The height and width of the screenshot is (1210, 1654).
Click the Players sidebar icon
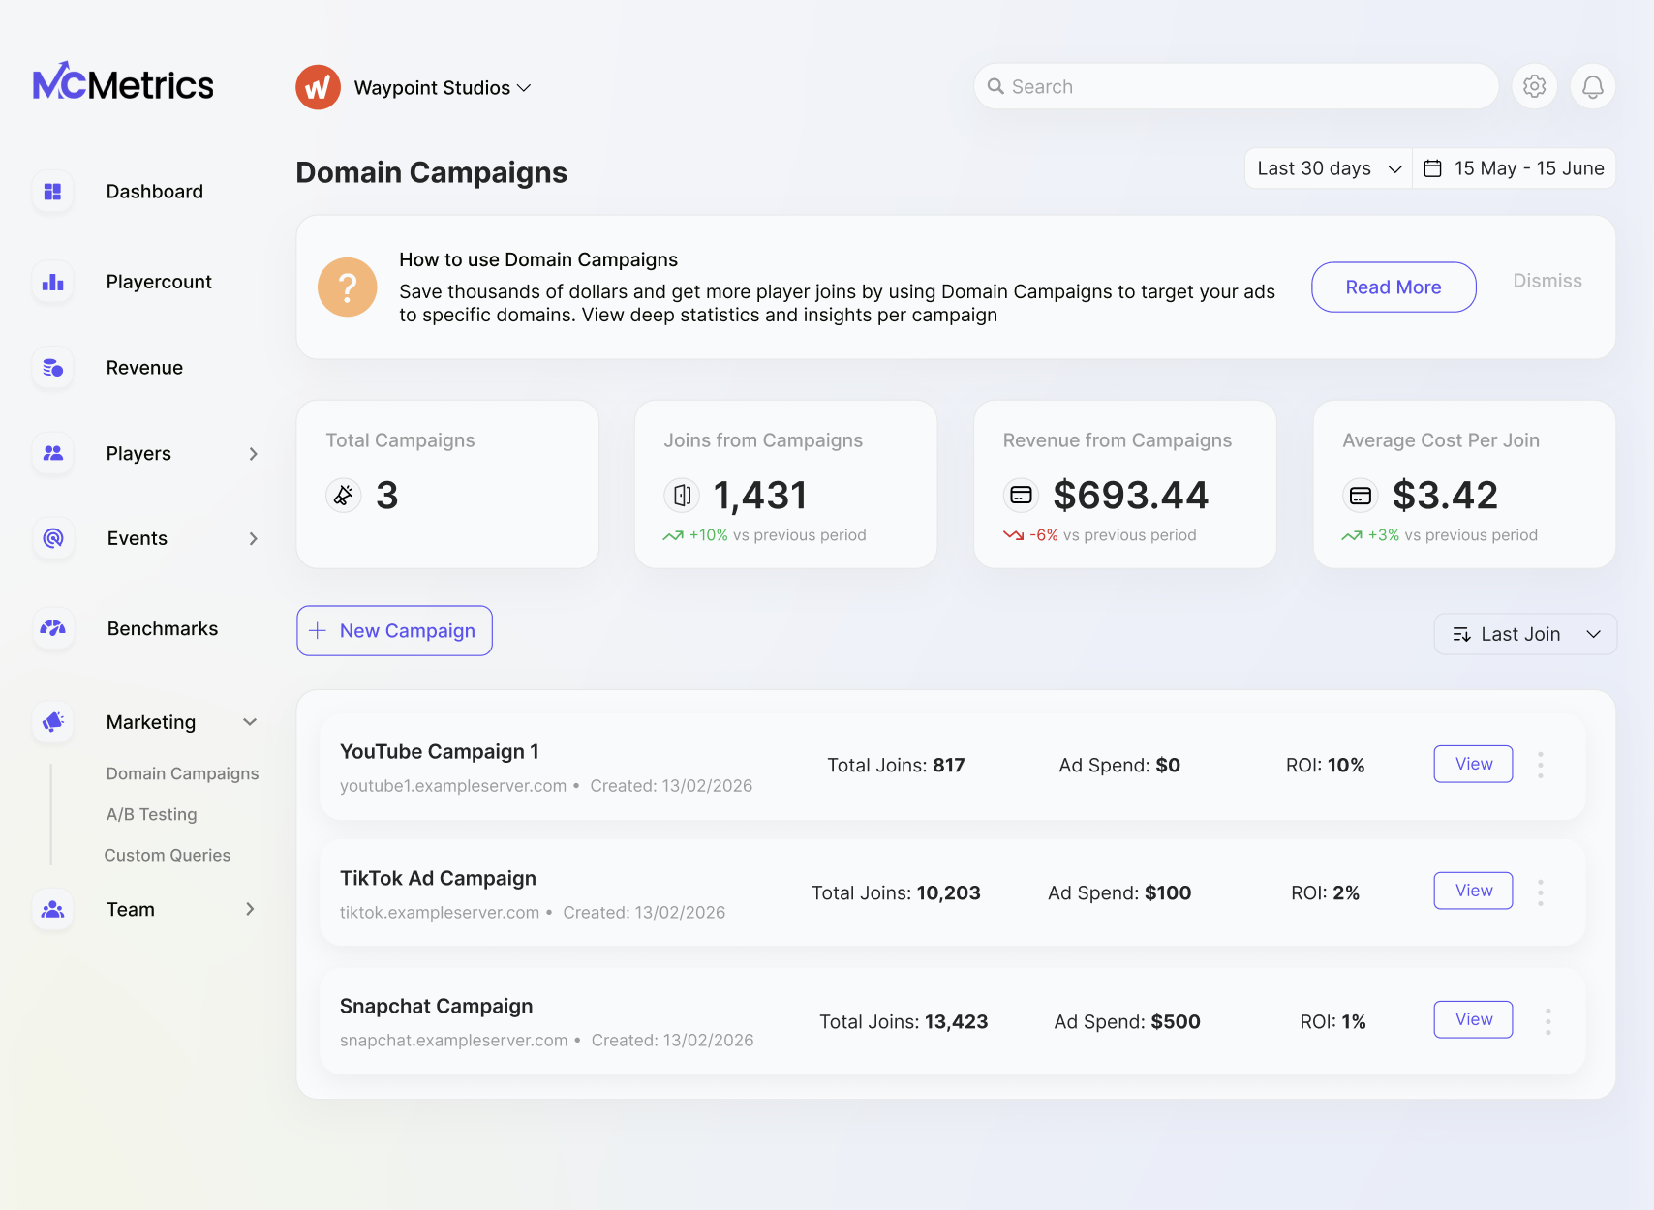point(53,453)
